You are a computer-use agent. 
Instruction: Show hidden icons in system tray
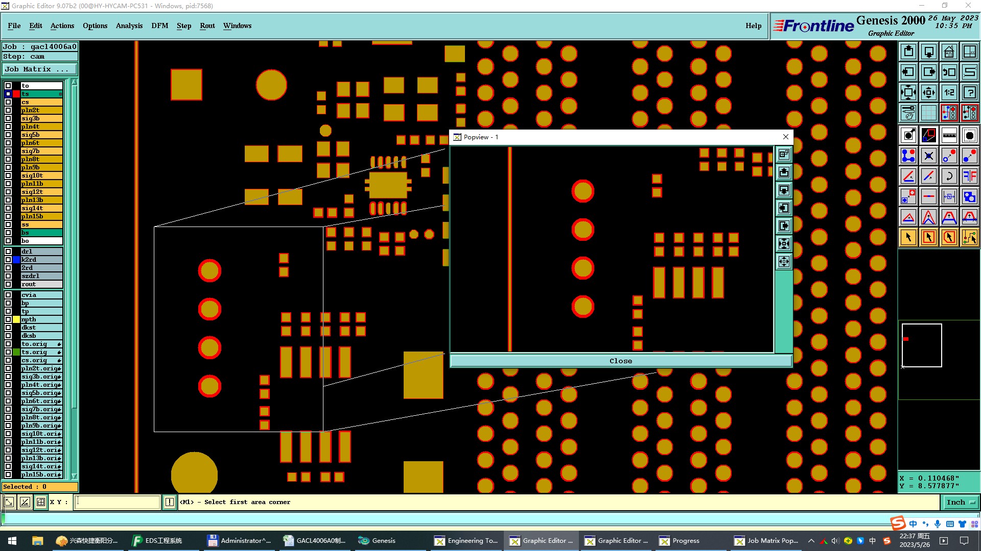(811, 541)
